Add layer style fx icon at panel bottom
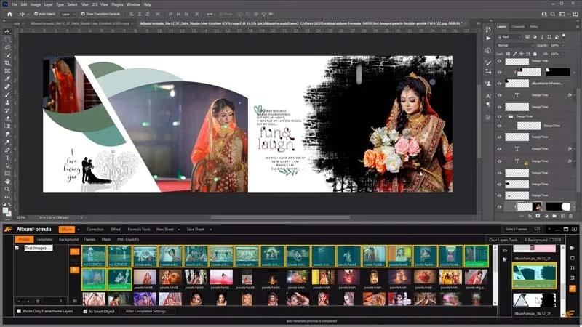This screenshot has width=582, height=327. pos(530,216)
